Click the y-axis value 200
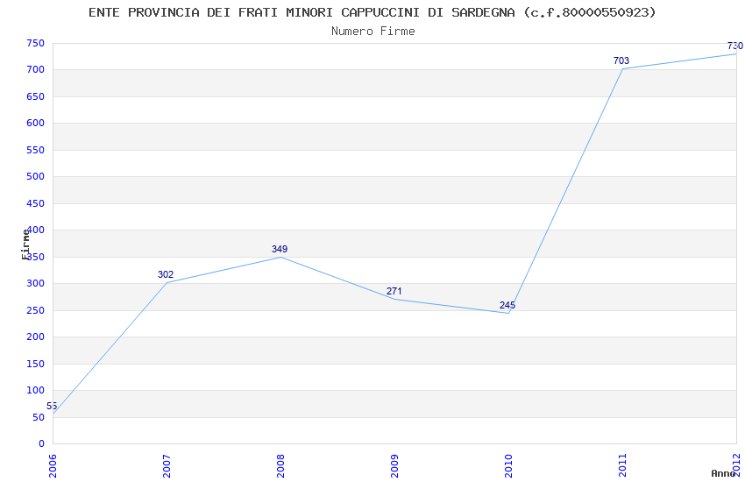 click(36, 337)
